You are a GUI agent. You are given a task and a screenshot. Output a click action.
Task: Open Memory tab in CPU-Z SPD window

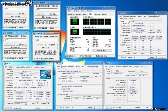point(140,16)
